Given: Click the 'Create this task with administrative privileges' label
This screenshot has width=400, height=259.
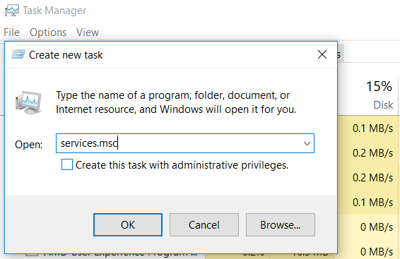Looking at the screenshot, I should [182, 165].
